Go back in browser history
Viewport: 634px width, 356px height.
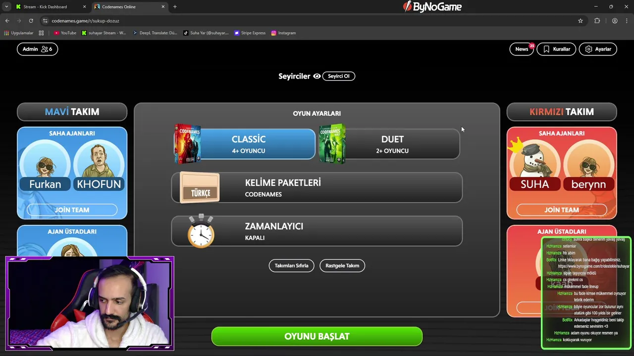(x=7, y=21)
